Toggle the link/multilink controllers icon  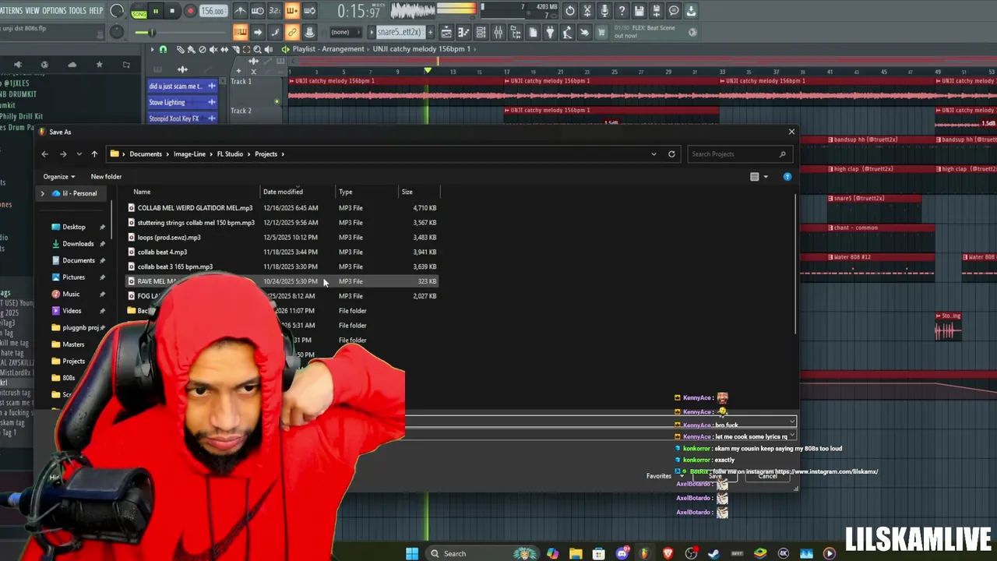[x=292, y=32]
